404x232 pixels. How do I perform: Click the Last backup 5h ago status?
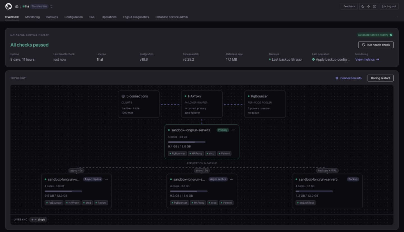click(285, 60)
